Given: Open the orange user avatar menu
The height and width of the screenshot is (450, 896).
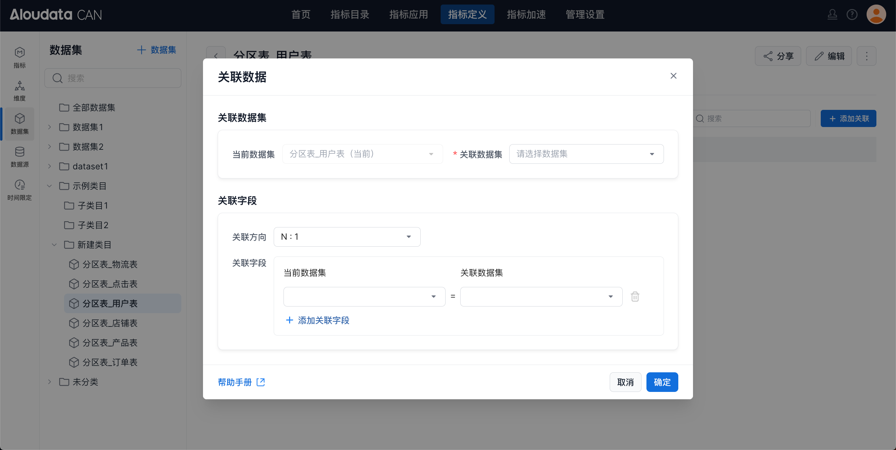Looking at the screenshot, I should (x=876, y=14).
